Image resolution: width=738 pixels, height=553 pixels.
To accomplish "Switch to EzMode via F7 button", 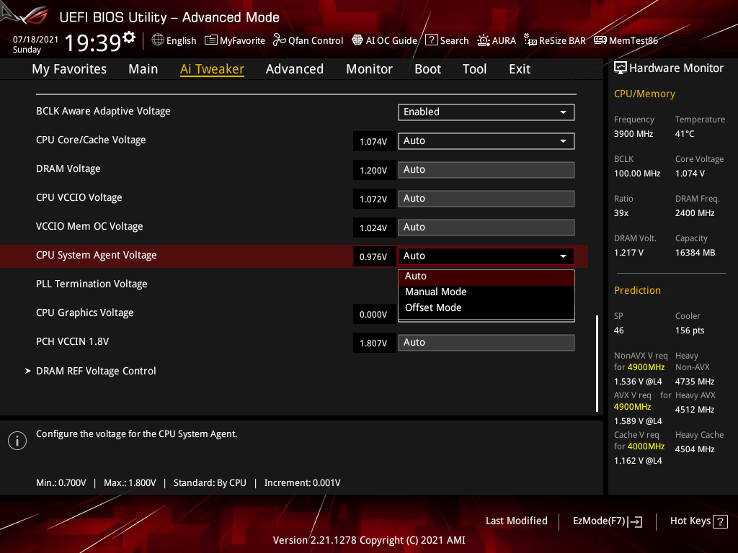I will point(608,521).
